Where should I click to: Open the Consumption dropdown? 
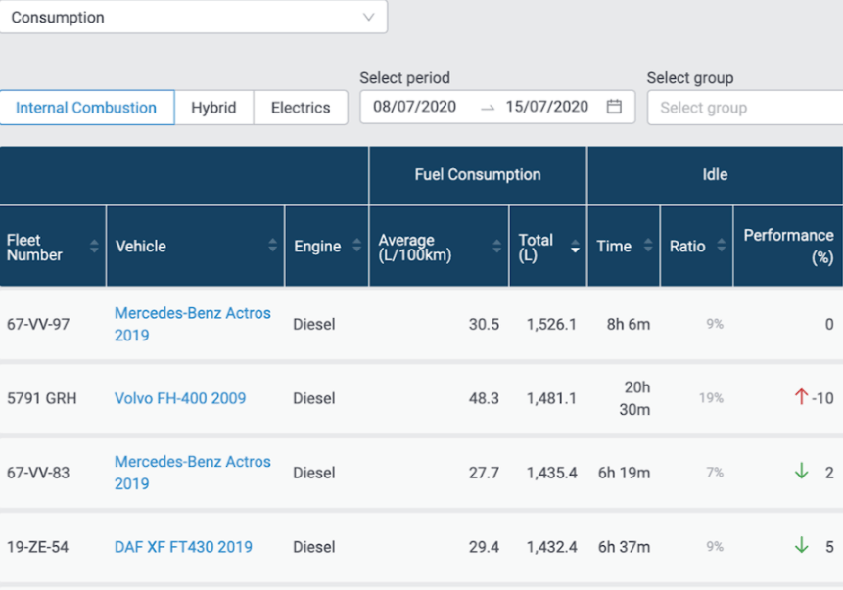point(193,18)
